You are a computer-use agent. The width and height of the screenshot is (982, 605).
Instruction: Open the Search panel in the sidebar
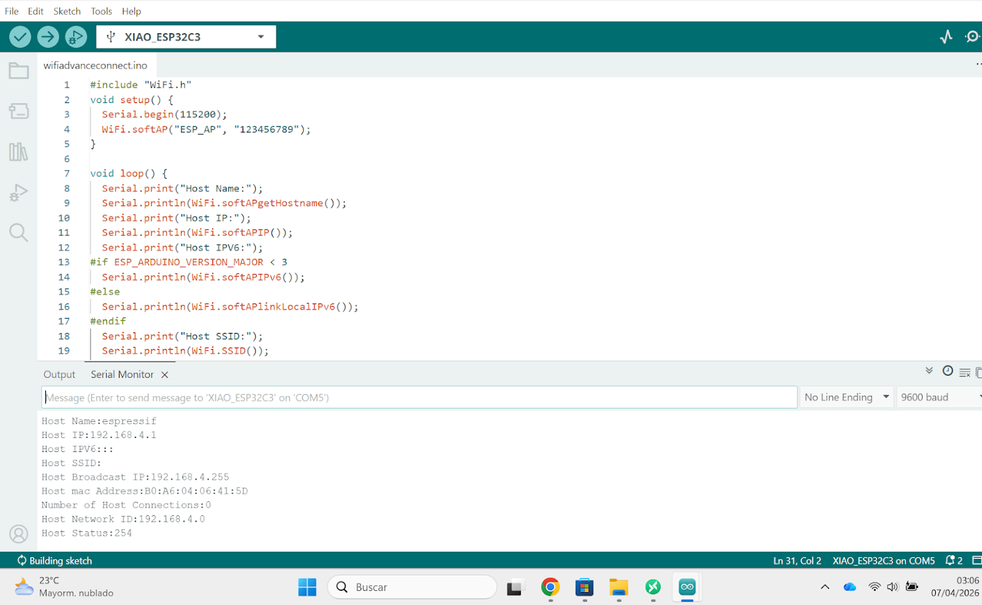[x=19, y=232]
